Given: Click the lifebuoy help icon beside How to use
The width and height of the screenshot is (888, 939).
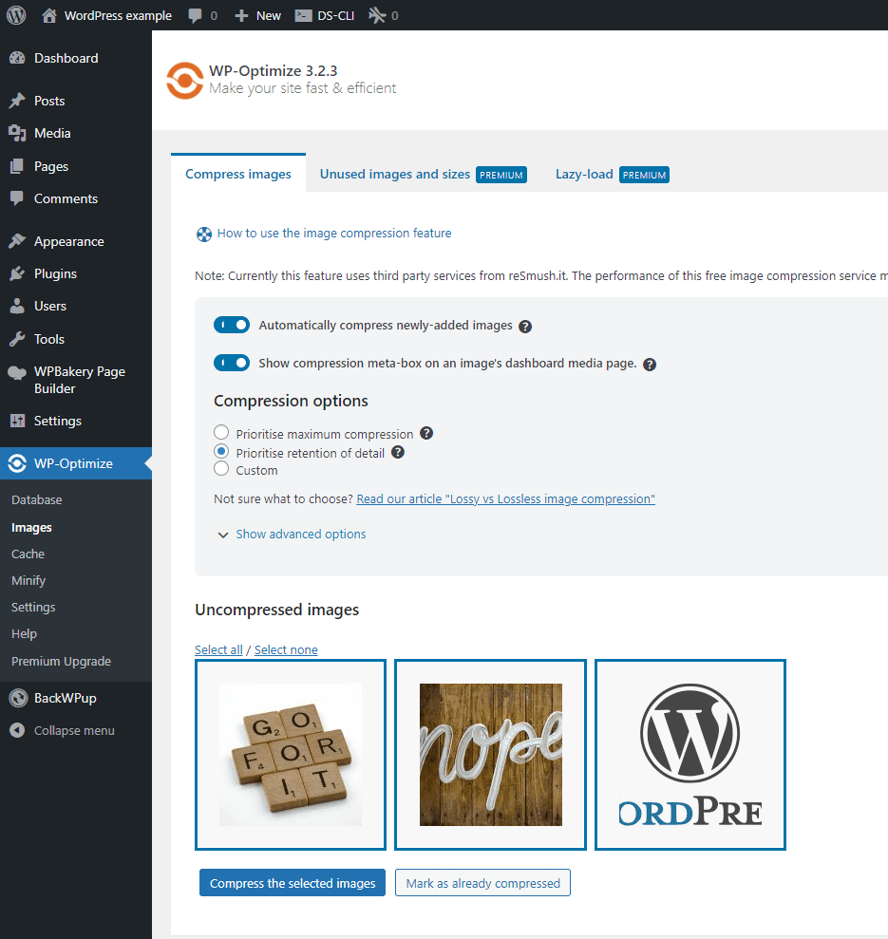Looking at the screenshot, I should tap(204, 235).
